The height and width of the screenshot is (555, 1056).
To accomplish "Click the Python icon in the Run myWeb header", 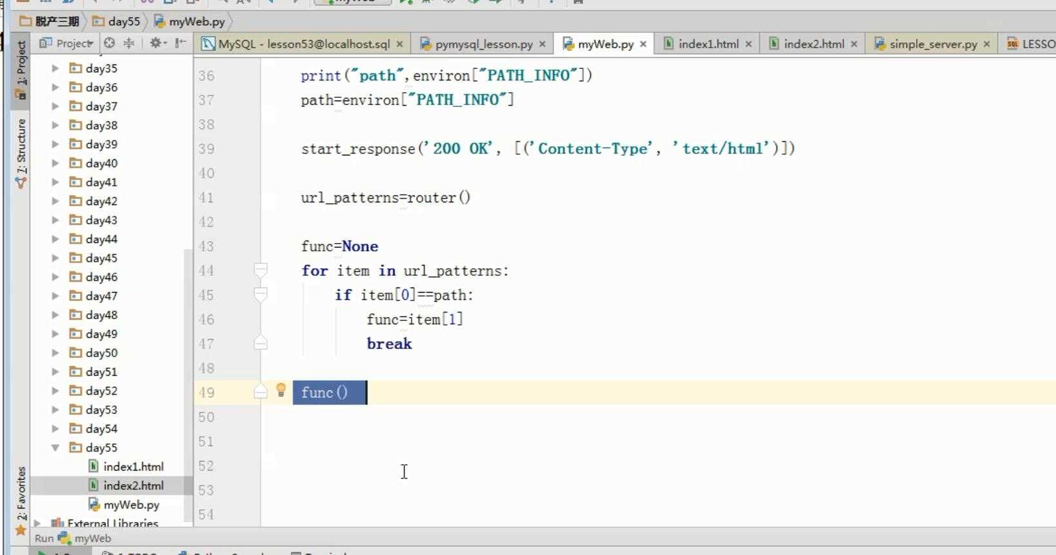I will click(64, 538).
